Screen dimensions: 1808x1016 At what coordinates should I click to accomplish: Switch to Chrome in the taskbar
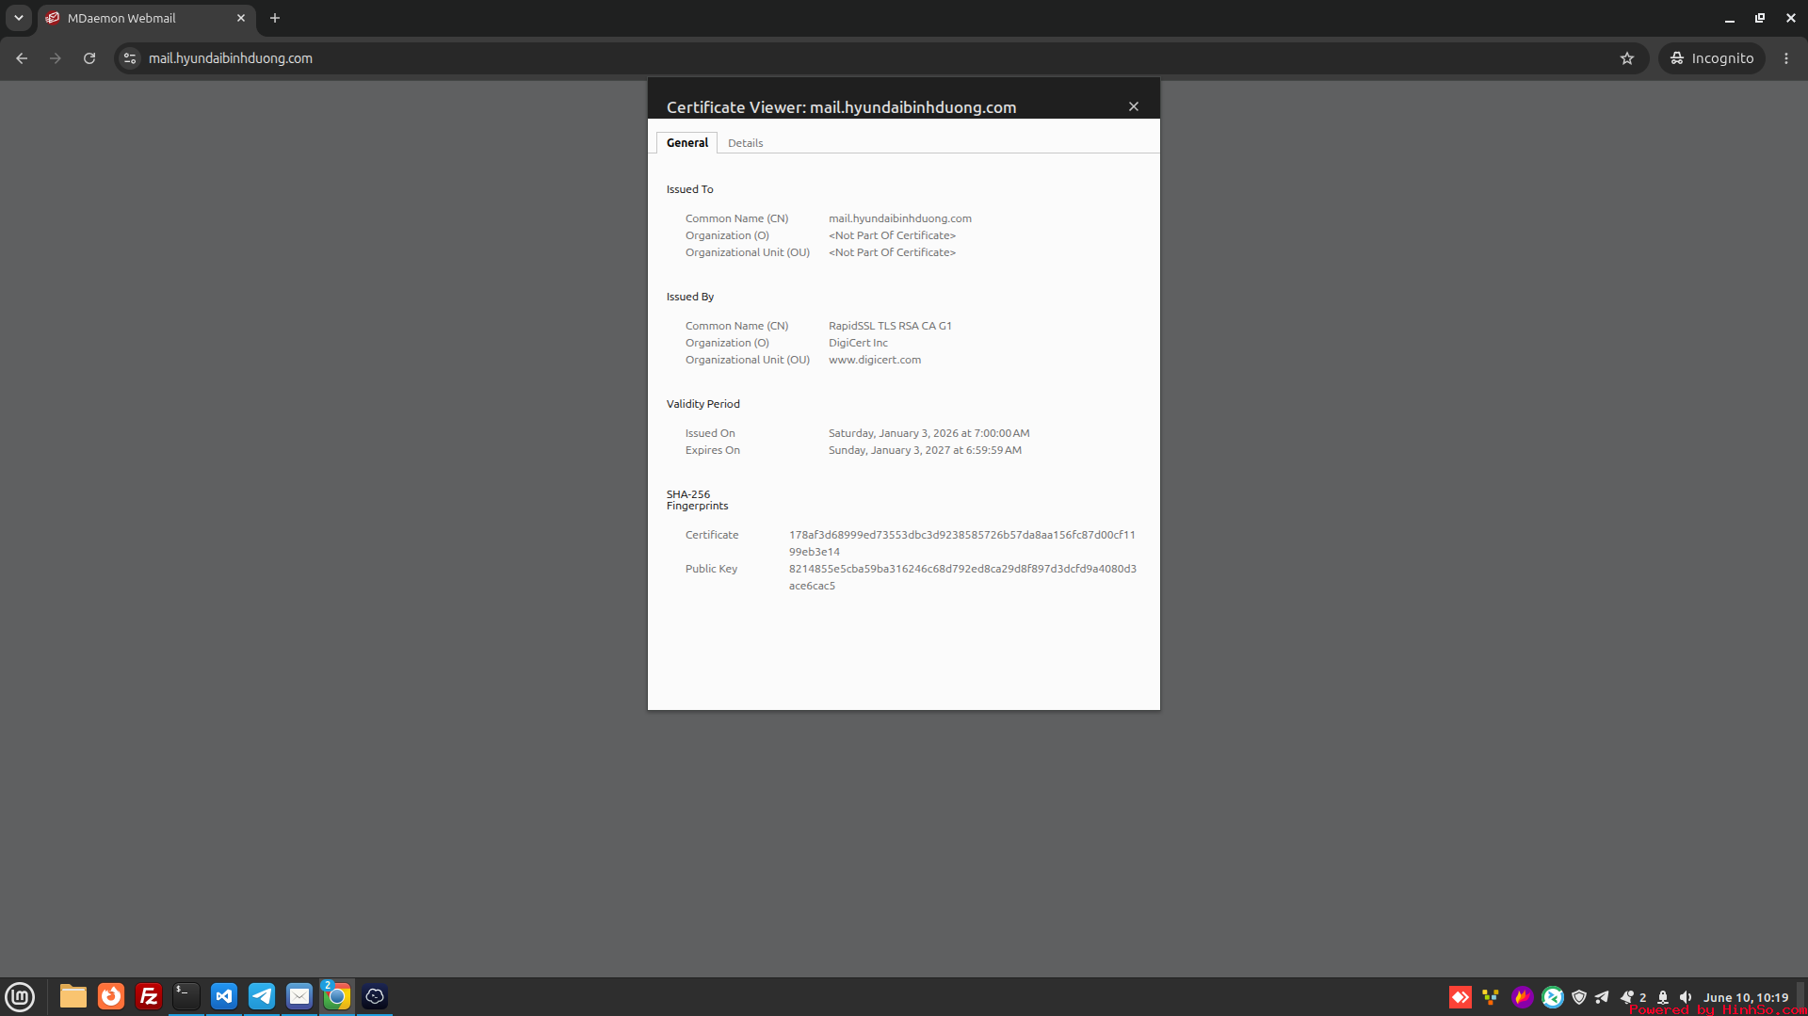click(x=337, y=996)
